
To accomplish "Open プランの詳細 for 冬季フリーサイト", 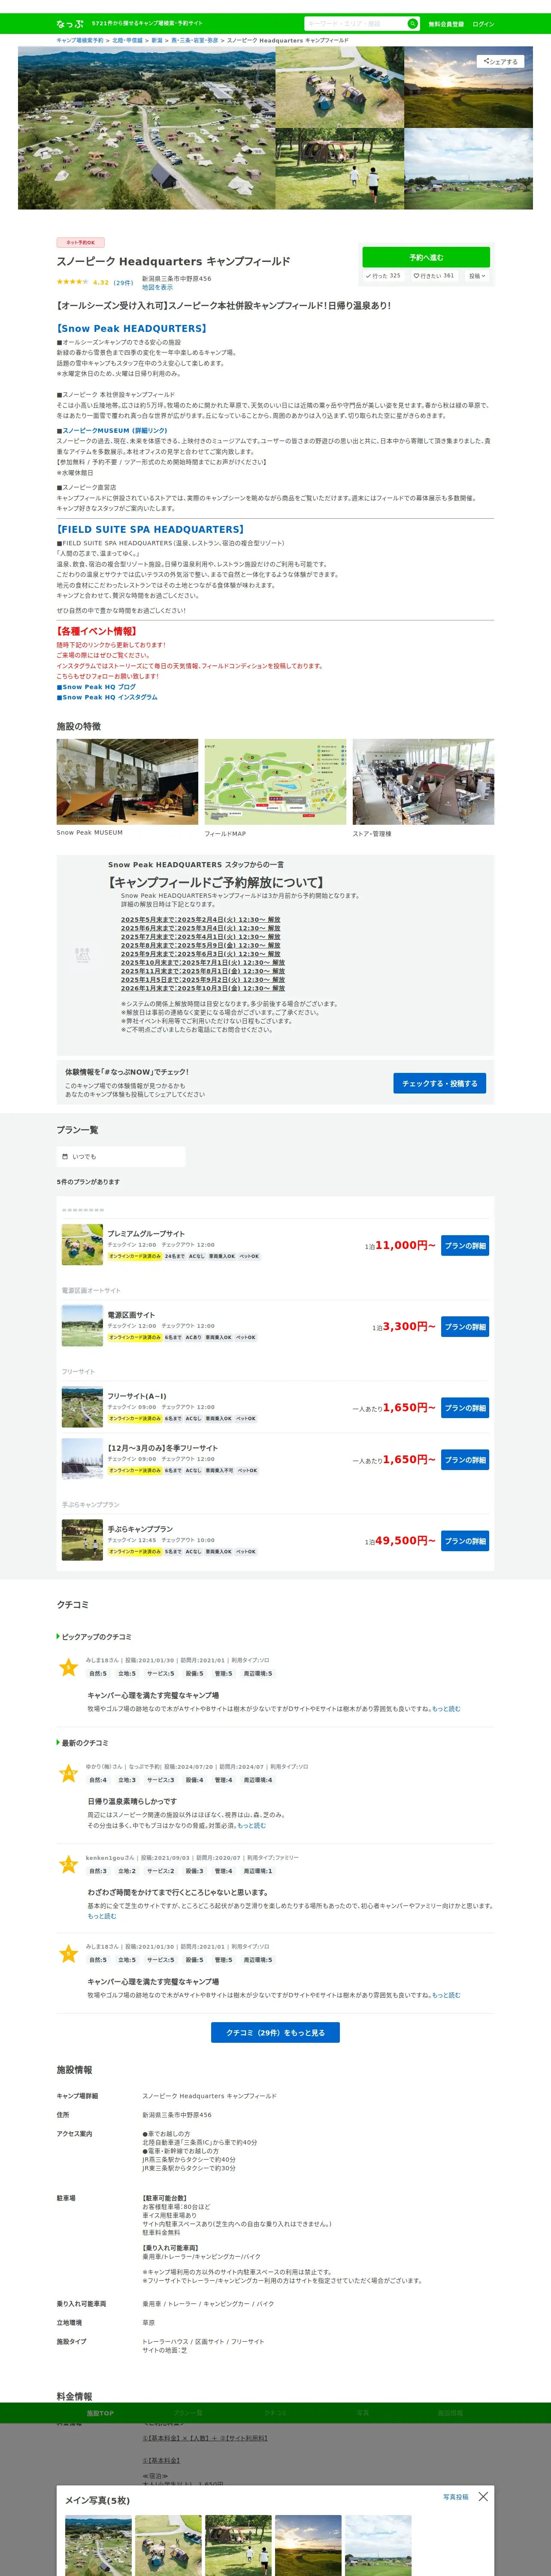I will [465, 1460].
